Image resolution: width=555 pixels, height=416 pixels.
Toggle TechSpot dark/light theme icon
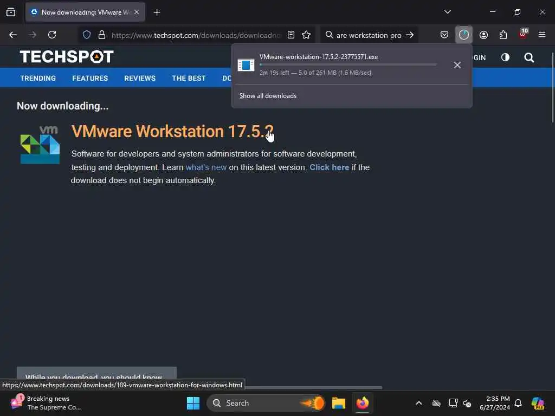click(506, 57)
